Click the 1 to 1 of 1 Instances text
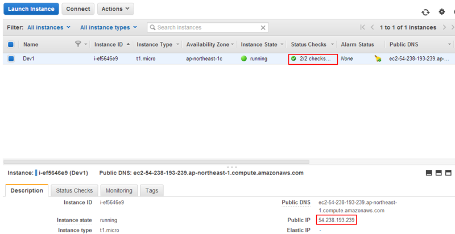Viewport: 455px width, 234px height. pos(408,27)
